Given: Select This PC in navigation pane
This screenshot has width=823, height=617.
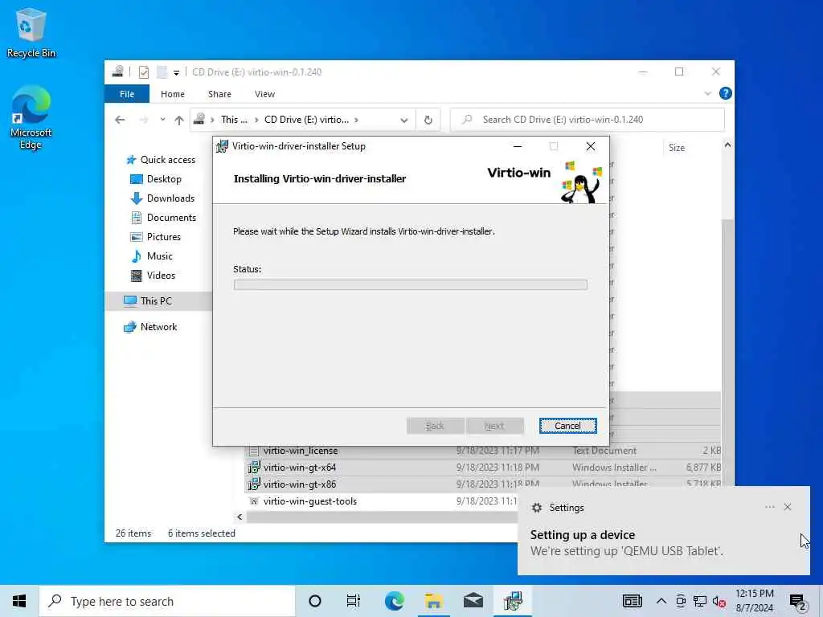Looking at the screenshot, I should [x=148, y=301].
